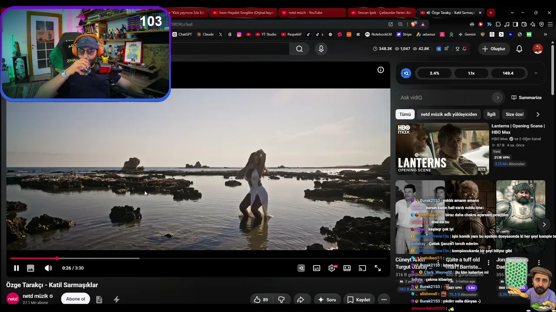
Task: Open the YT Studio bookmark
Action: click(x=266, y=34)
